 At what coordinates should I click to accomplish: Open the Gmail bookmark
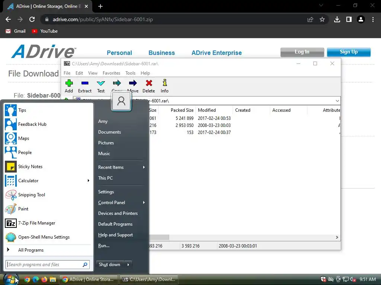pyautogui.click(x=16, y=31)
